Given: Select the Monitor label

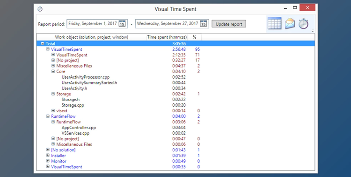Looking at the screenshot, I should pos(58,161).
